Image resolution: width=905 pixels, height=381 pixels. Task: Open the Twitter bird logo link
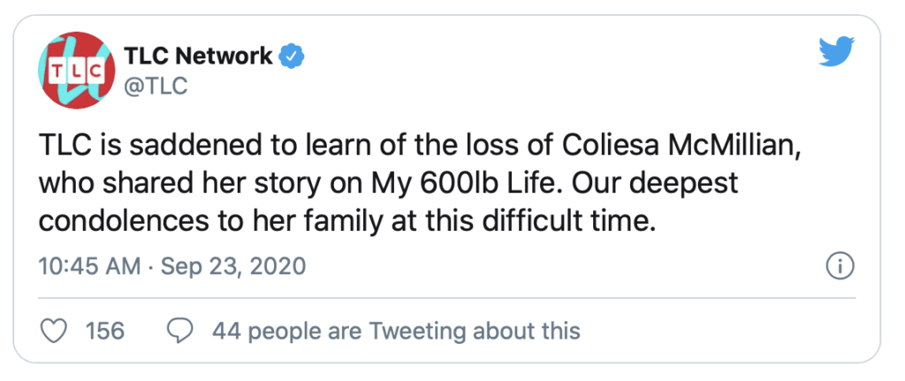coord(836,51)
